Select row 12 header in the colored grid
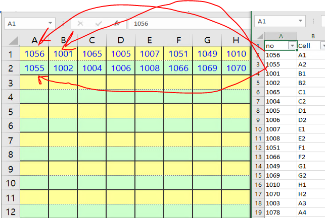328x218 pixels. click(x=11, y=211)
